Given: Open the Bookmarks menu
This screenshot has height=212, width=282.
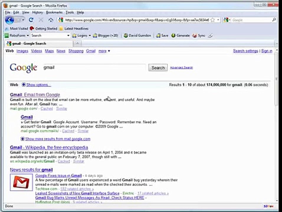Looking at the screenshot, I should pos(54,12).
